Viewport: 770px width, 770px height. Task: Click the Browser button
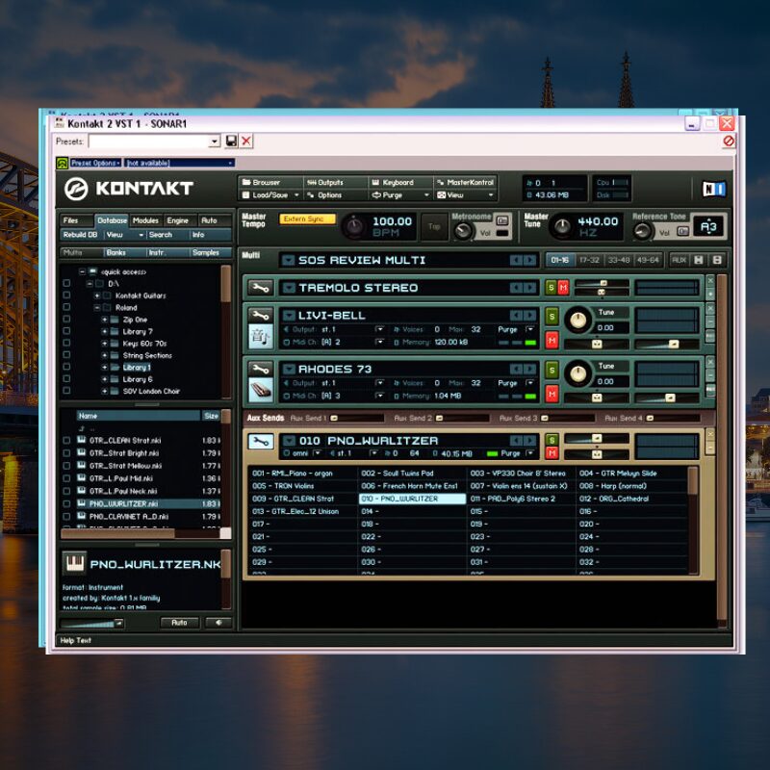point(270,182)
